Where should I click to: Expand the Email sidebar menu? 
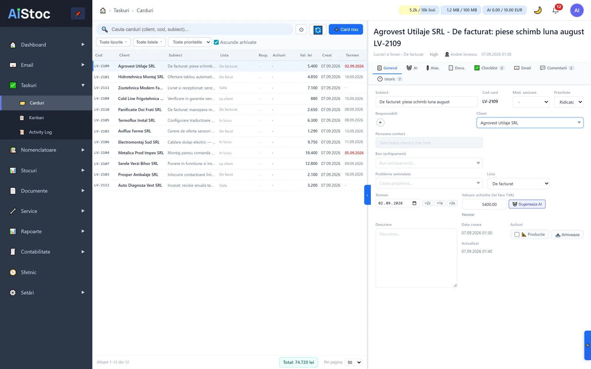pos(46,65)
